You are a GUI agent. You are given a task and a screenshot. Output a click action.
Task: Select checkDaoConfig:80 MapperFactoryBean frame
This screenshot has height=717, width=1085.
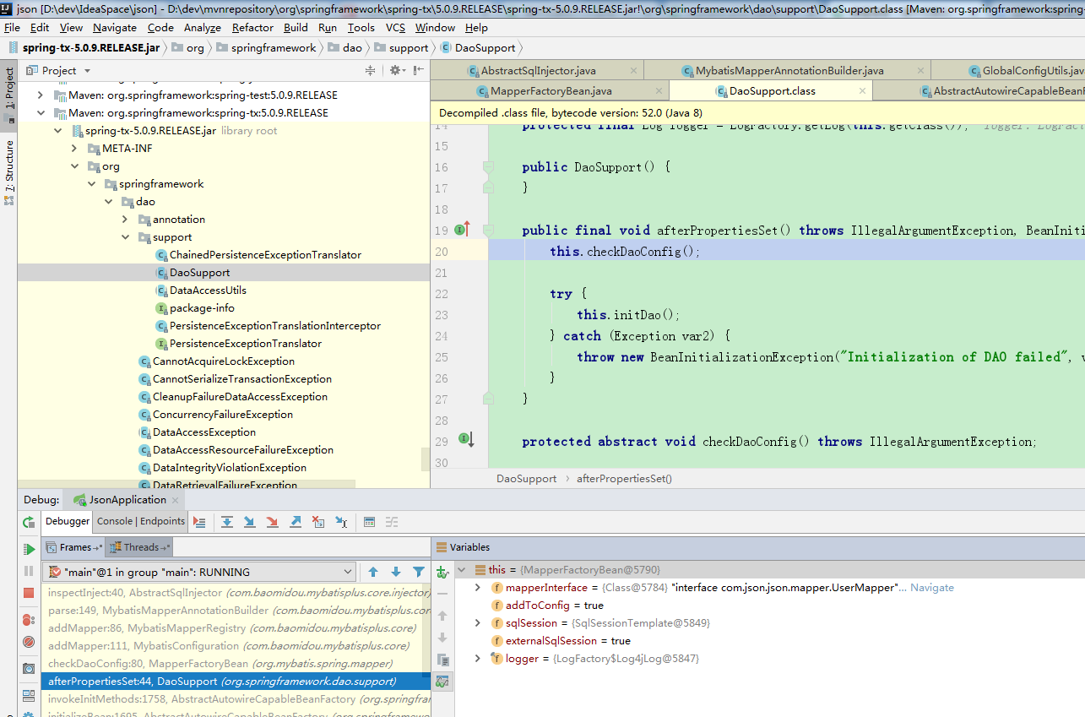coord(236,664)
